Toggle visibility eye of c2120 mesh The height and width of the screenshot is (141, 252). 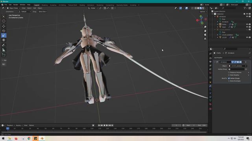(x=247, y=37)
